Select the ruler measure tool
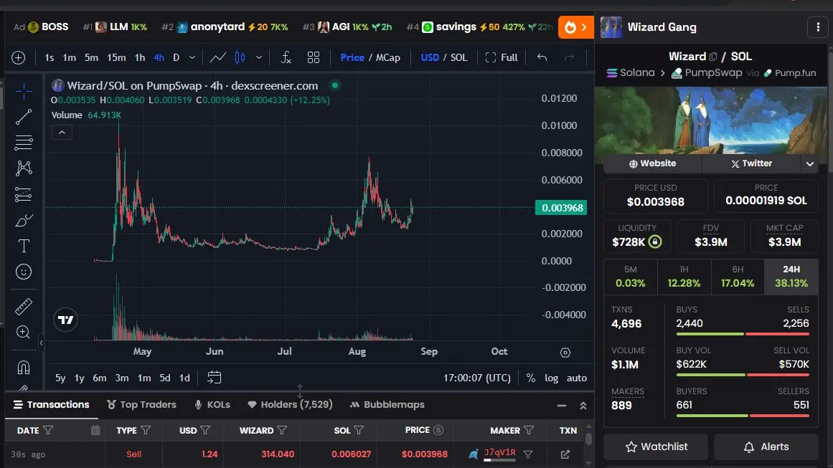Screen dimensions: 833x468 [24, 306]
